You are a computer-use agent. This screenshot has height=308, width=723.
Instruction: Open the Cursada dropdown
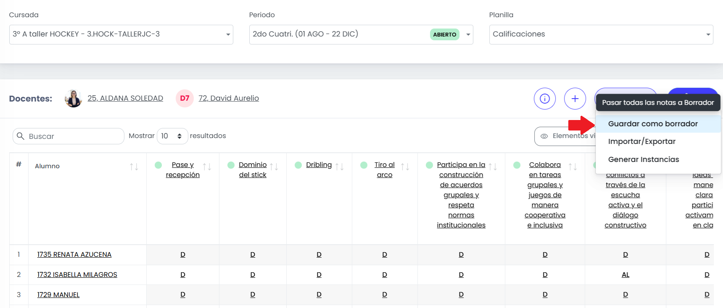(121, 34)
